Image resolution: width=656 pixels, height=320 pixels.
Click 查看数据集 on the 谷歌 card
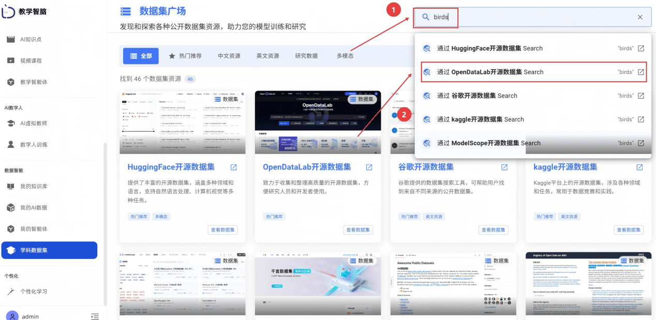tap(494, 230)
